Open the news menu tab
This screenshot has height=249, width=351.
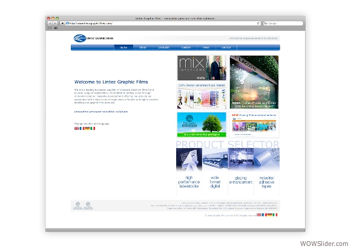(x=206, y=47)
